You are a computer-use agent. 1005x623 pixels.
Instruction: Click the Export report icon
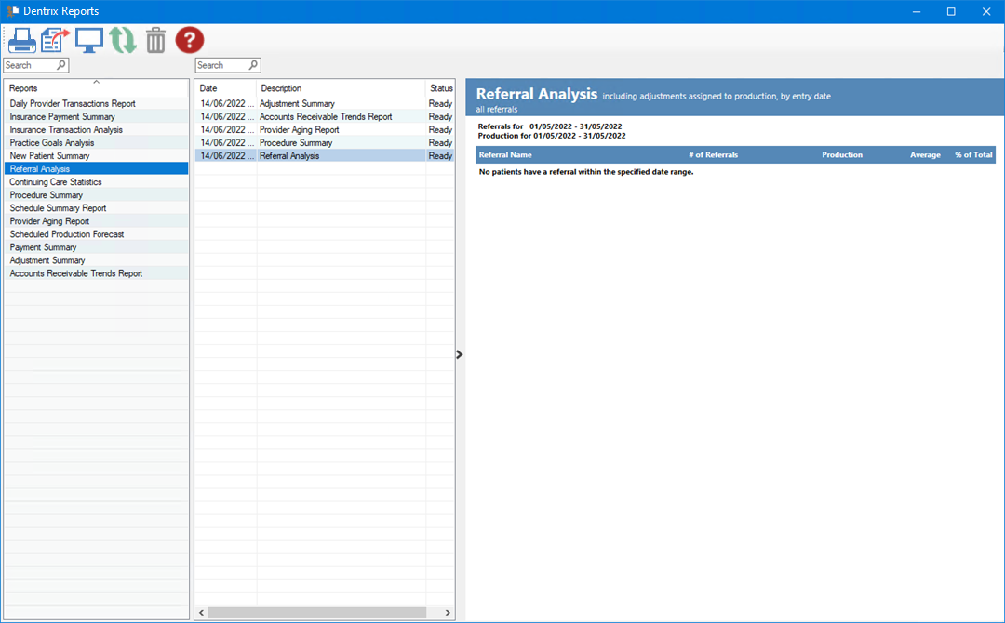[x=56, y=40]
